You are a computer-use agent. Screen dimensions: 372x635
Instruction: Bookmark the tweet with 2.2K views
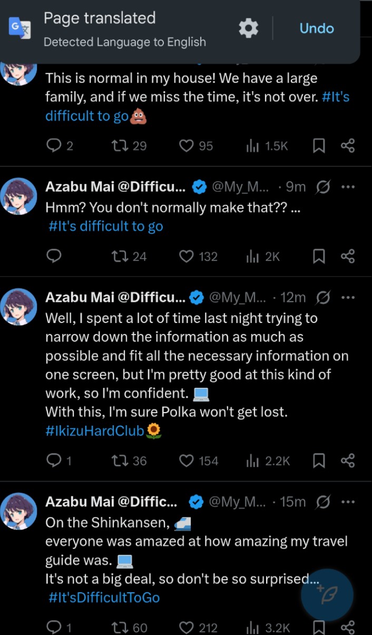(x=319, y=461)
